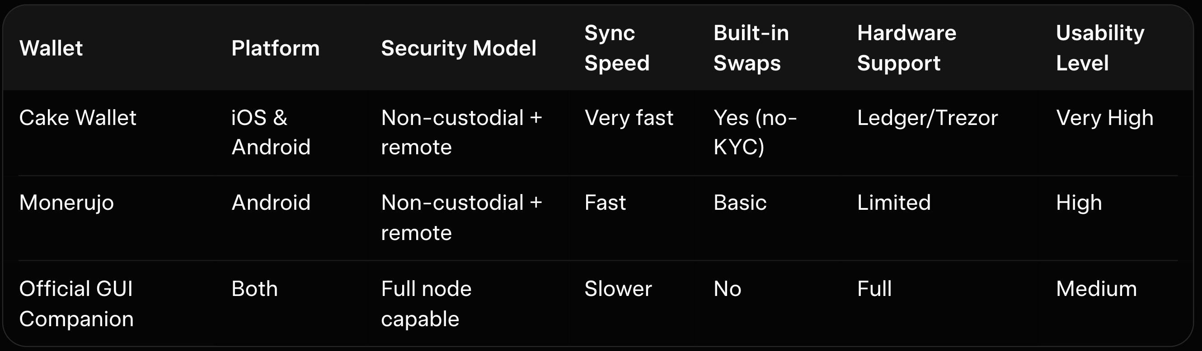Select the Ledger/Trezor hardware cell

point(927,117)
